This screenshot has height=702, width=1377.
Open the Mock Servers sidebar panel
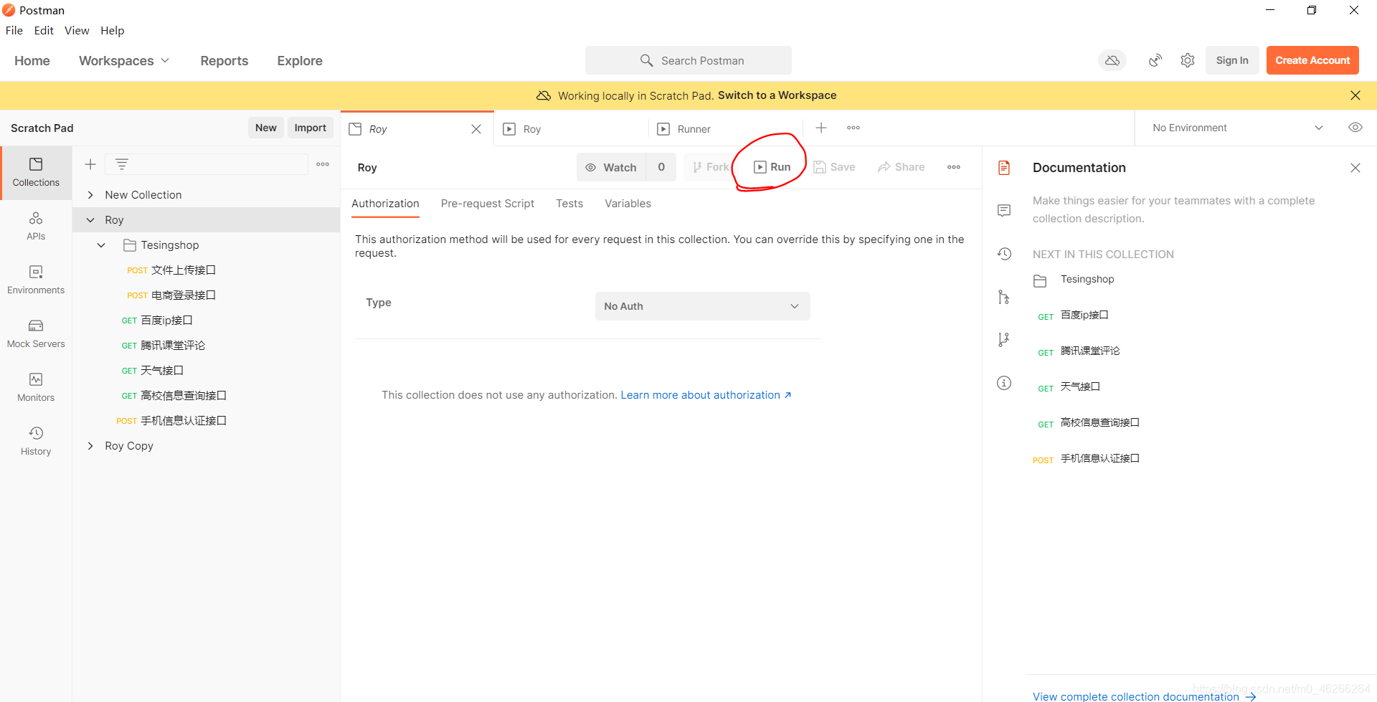pyautogui.click(x=36, y=333)
